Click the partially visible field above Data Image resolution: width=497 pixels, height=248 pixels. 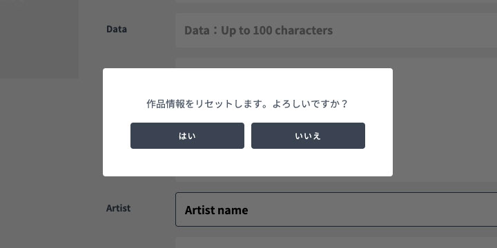[336, 1]
